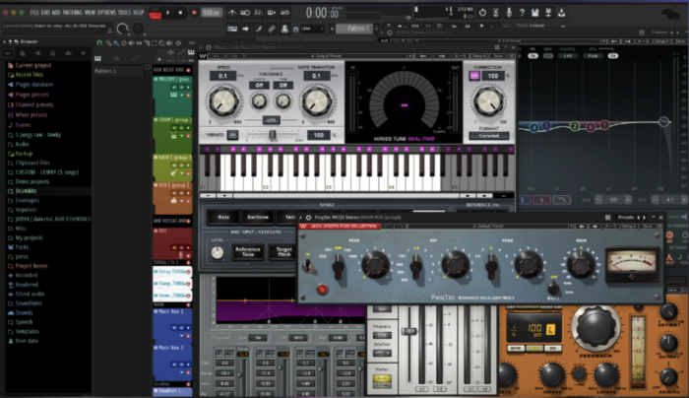Click the Reference Tone button
Image resolution: width=689 pixels, height=398 pixels.
248,251
